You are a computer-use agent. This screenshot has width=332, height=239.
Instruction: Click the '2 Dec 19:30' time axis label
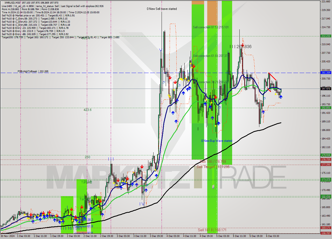tap(107, 236)
